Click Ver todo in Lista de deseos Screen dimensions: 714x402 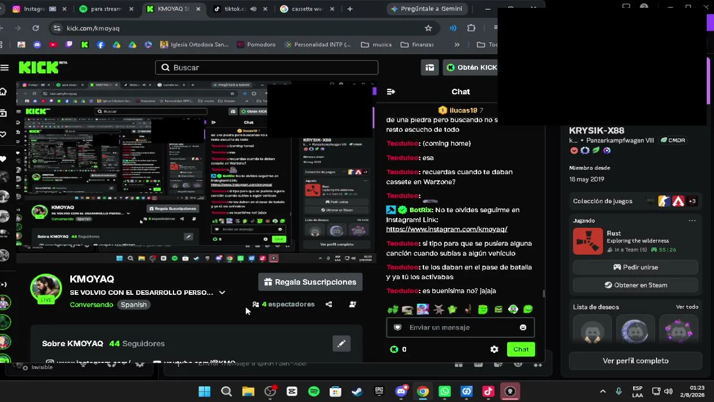click(687, 307)
